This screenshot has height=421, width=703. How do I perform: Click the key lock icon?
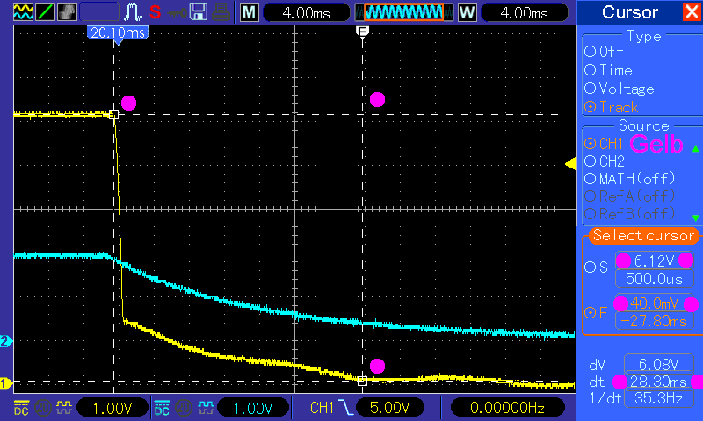pos(178,13)
